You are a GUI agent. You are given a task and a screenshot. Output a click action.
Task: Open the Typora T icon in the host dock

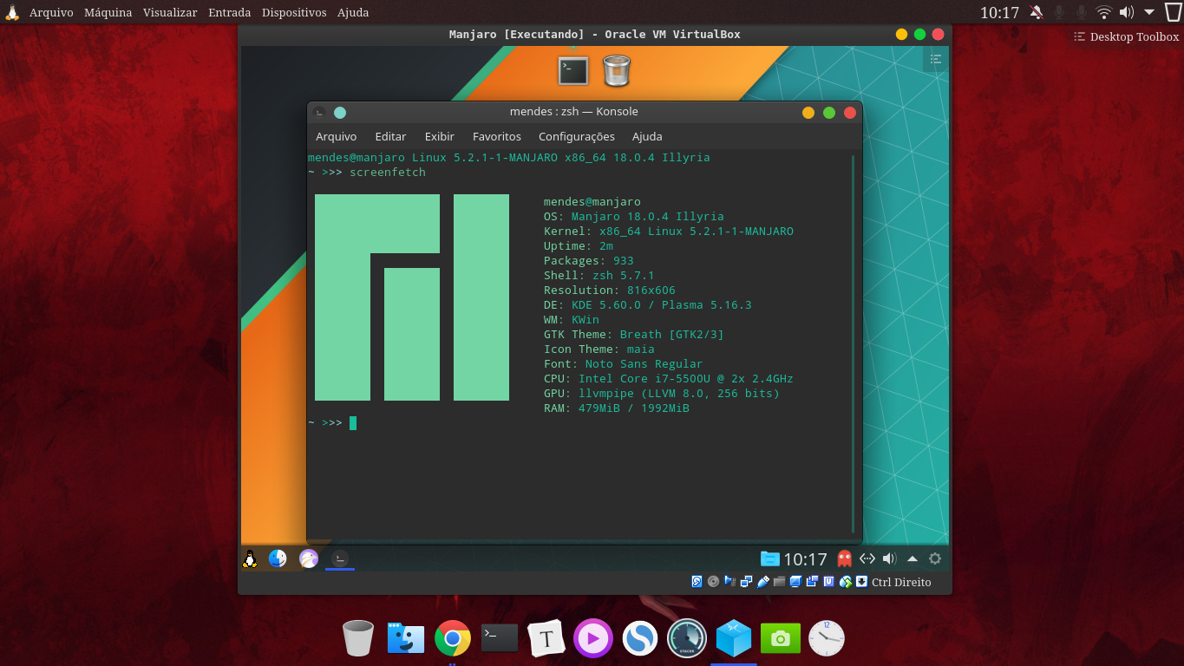[546, 639]
